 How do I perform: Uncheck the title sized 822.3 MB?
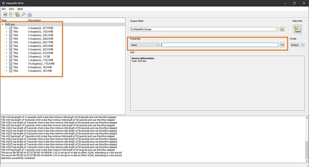click(x=11, y=35)
